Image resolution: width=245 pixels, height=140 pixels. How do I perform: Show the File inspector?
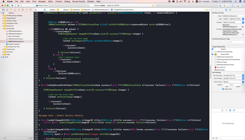pos(226,10)
